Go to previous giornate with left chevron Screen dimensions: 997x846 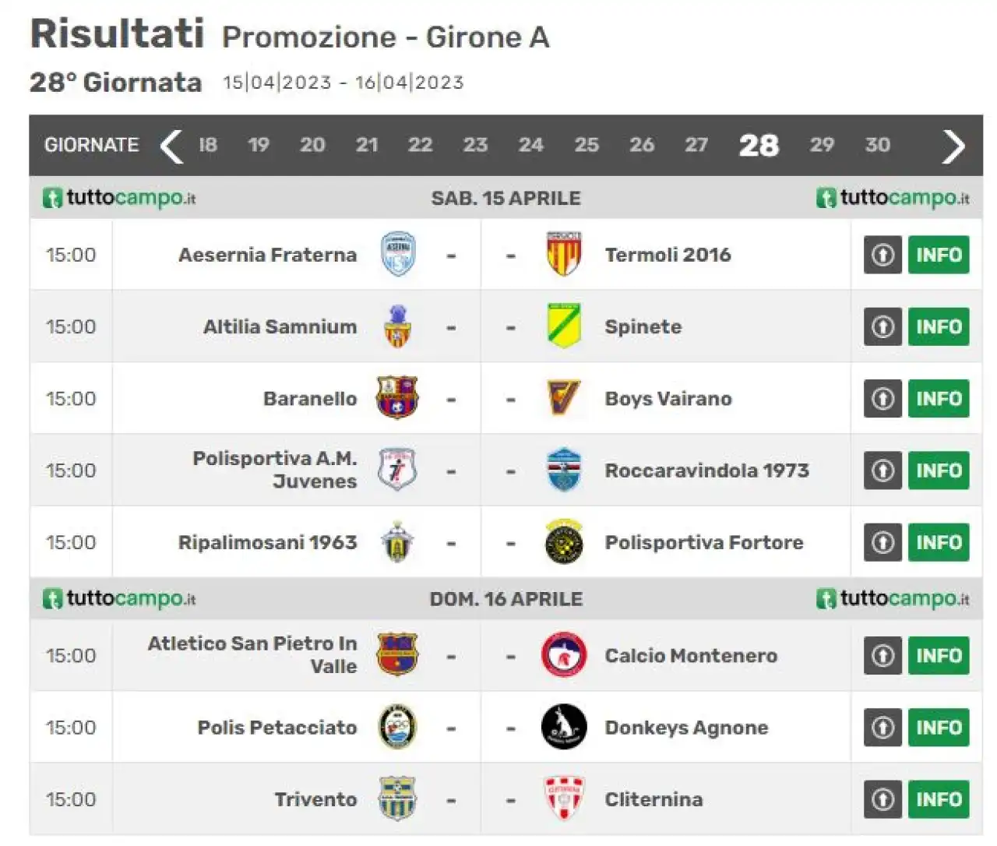click(x=171, y=146)
